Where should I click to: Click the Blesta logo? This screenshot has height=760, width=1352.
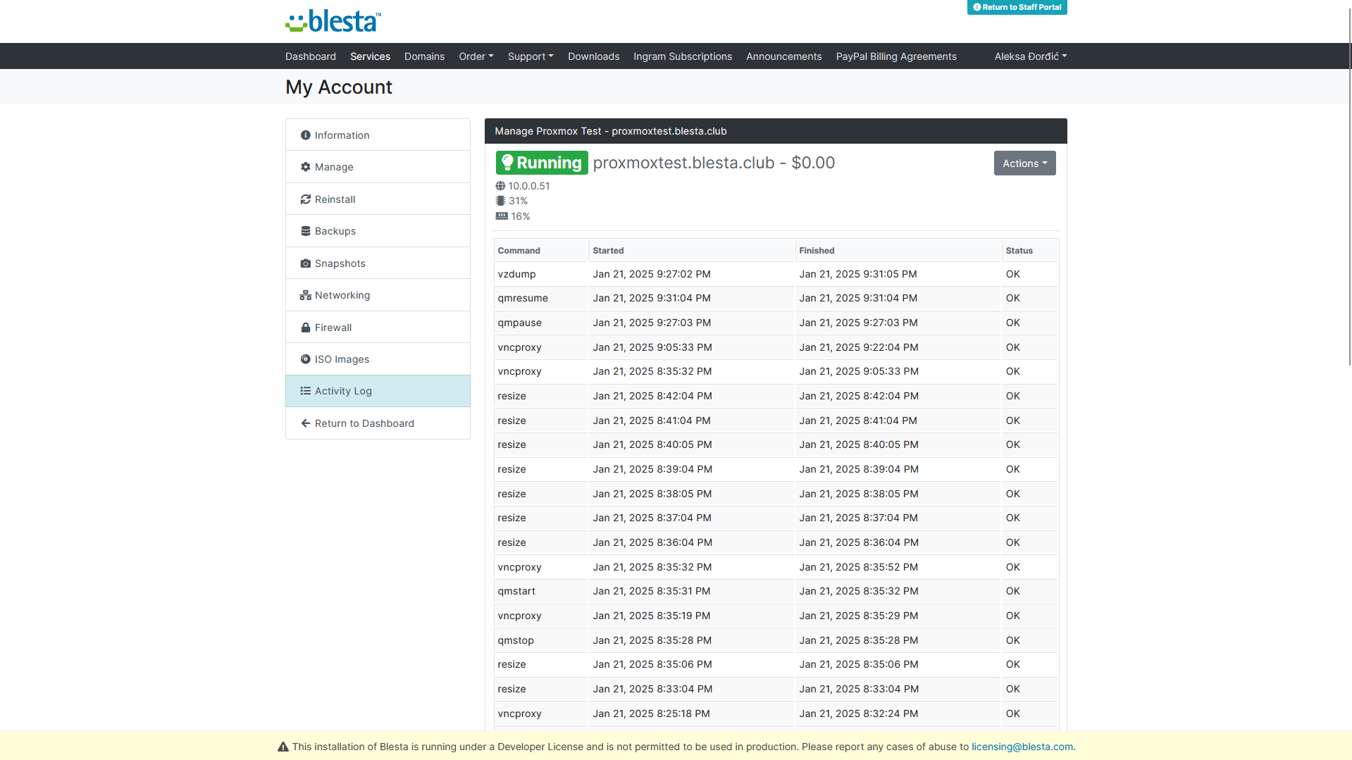coord(333,21)
